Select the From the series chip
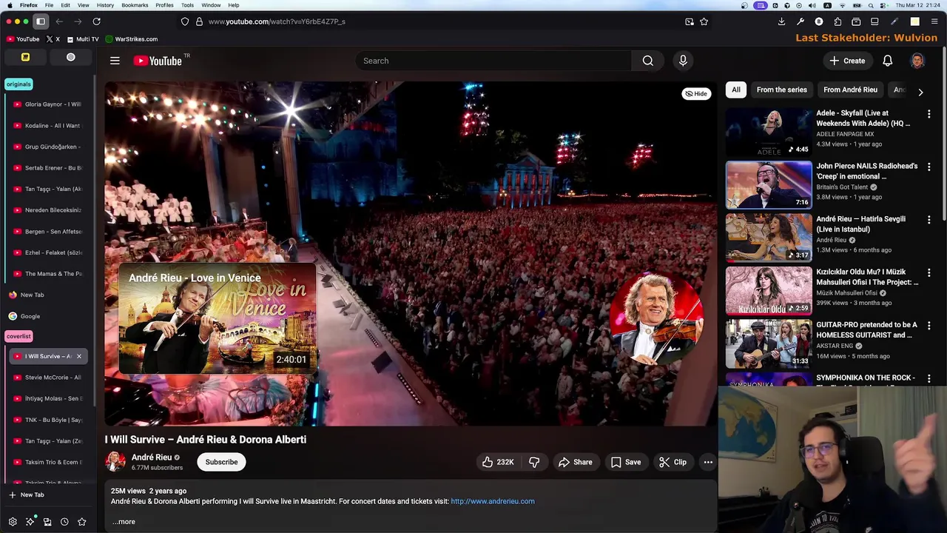947x533 pixels. click(782, 90)
